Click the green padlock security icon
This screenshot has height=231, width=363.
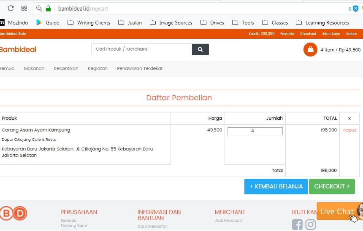click(x=48, y=8)
